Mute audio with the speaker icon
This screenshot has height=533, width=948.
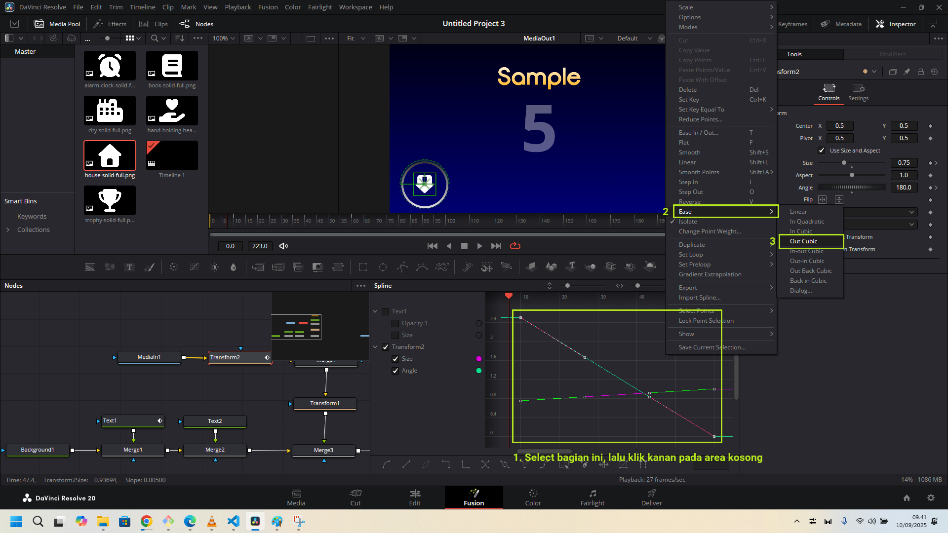(283, 246)
